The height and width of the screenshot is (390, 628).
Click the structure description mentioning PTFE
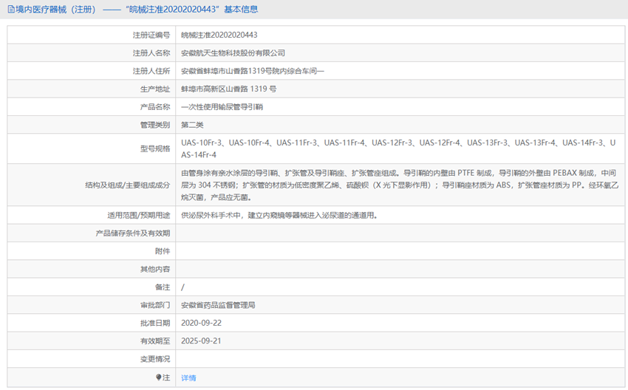click(400, 185)
